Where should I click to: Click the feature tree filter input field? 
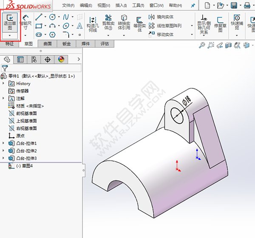click(41, 68)
